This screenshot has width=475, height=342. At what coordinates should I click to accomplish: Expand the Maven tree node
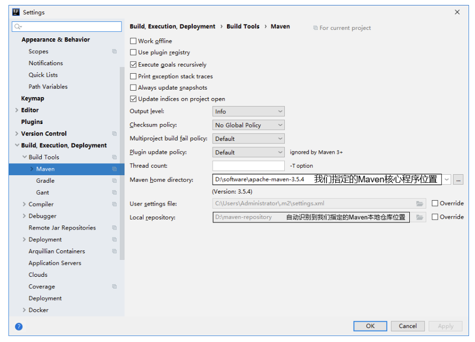(x=32, y=169)
